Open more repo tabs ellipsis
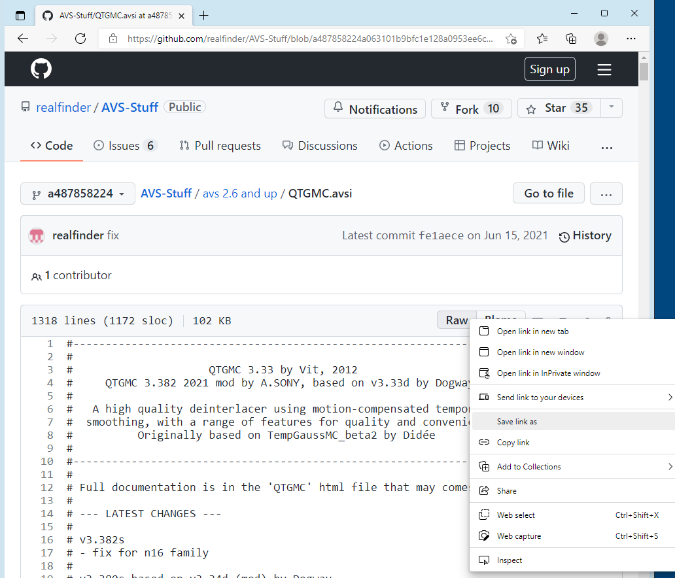 606,146
